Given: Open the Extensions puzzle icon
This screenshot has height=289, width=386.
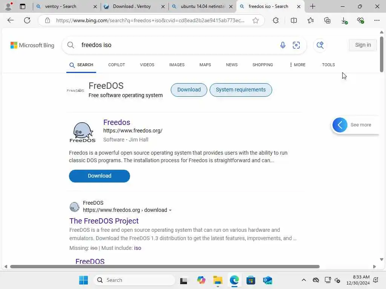Looking at the screenshot, I should pyautogui.click(x=276, y=20).
